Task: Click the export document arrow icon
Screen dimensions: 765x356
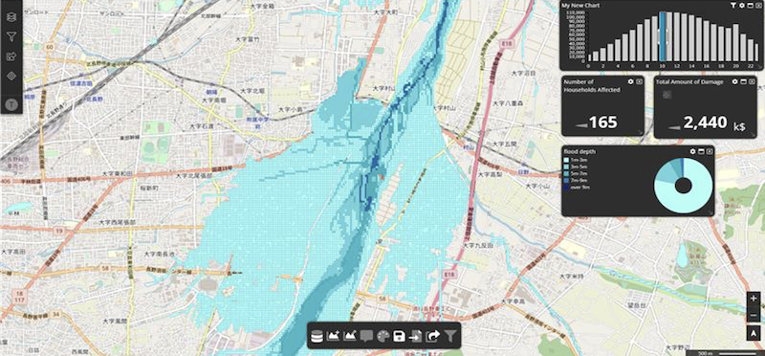Action: coord(416,336)
